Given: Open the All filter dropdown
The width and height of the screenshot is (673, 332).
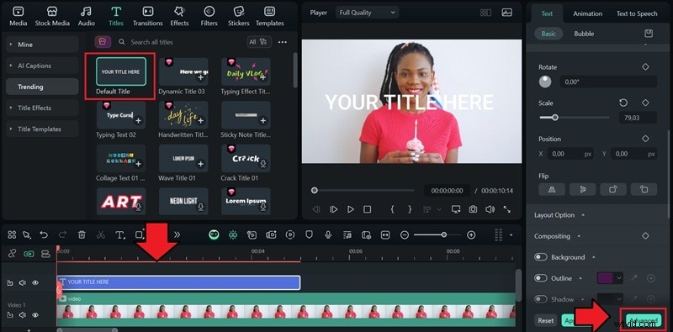Looking at the screenshot, I should (259, 42).
